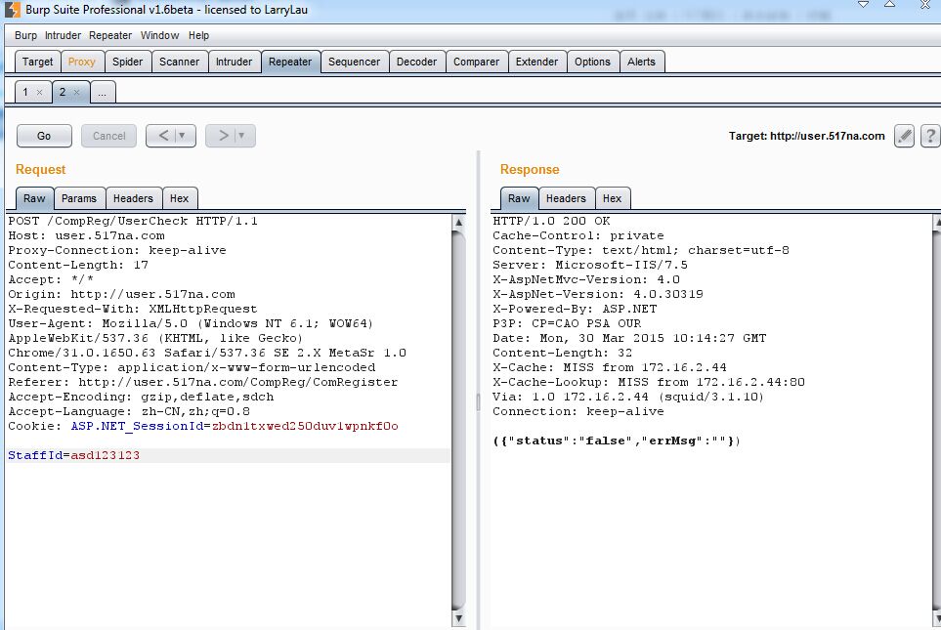Click the StaffId=asd123123 body line
Image resolution: width=941 pixels, height=630 pixels.
coord(74,455)
